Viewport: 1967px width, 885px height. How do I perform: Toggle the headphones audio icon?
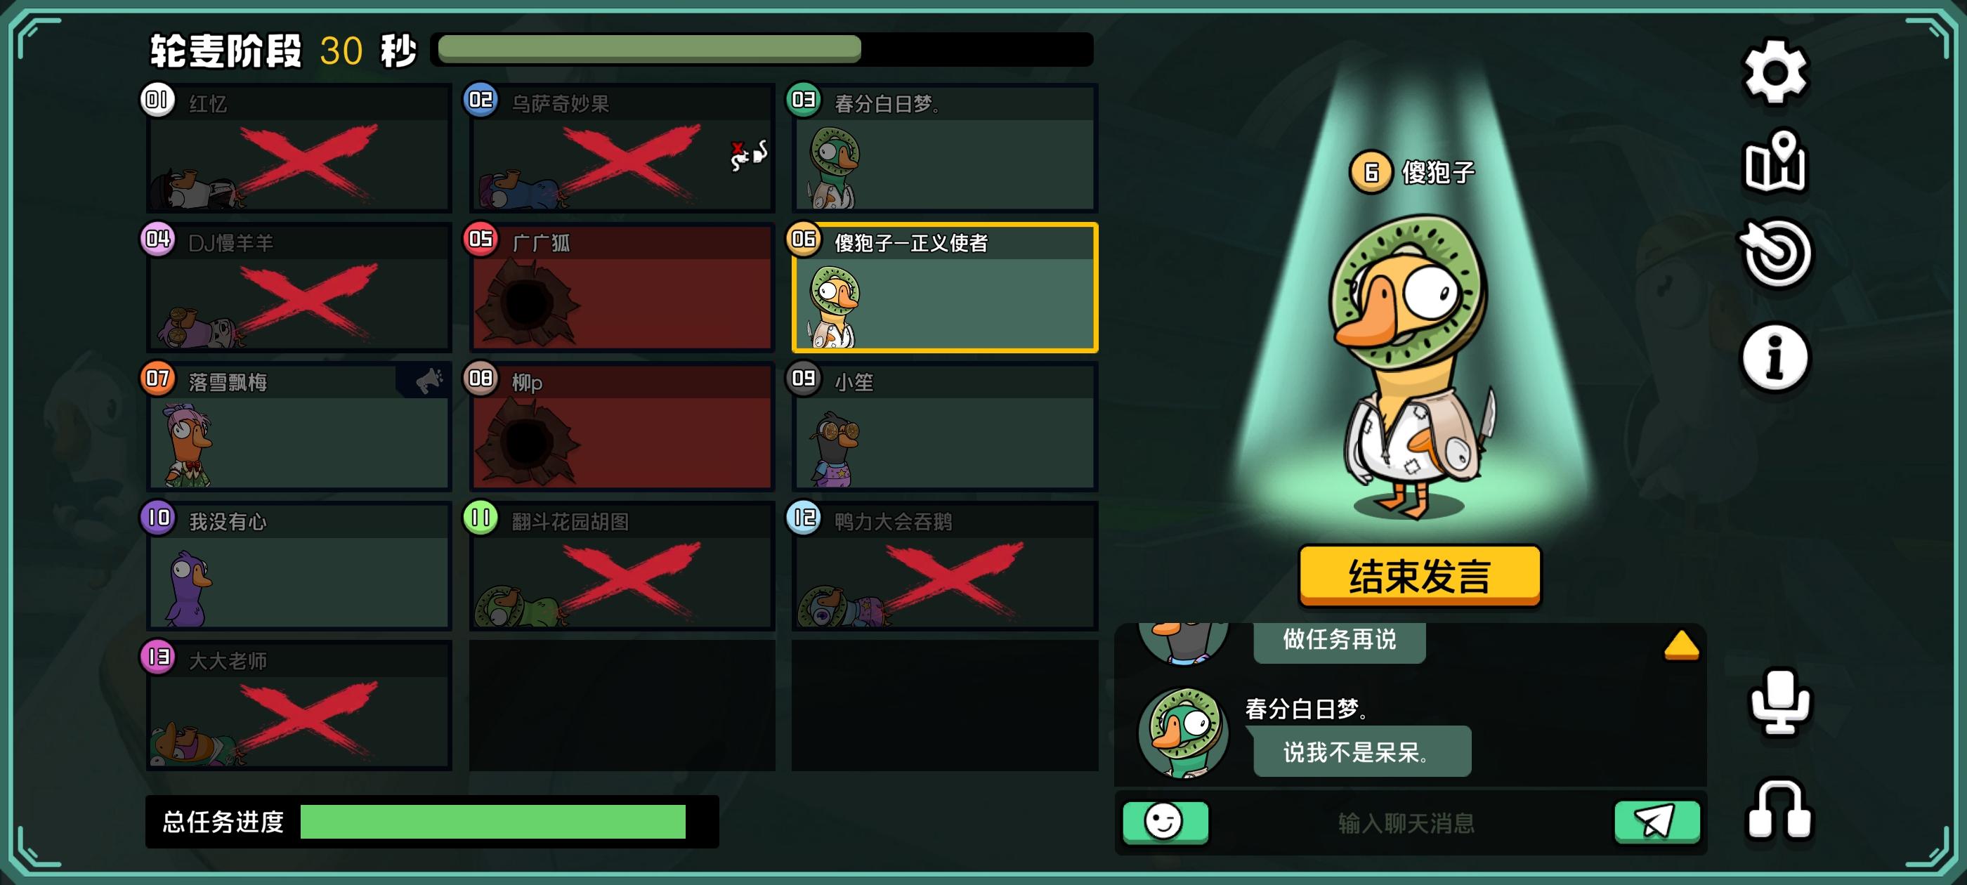coord(1779,810)
